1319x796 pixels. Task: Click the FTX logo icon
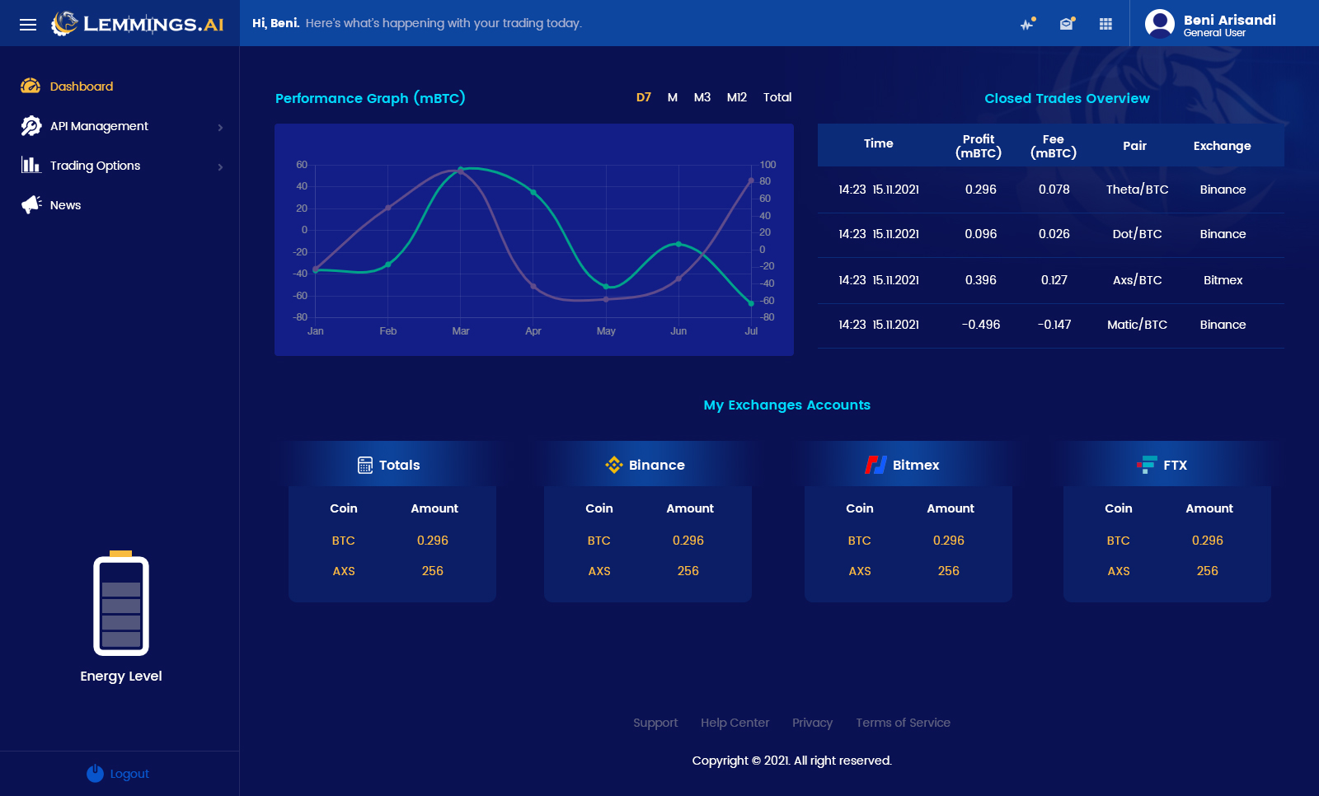(1147, 465)
